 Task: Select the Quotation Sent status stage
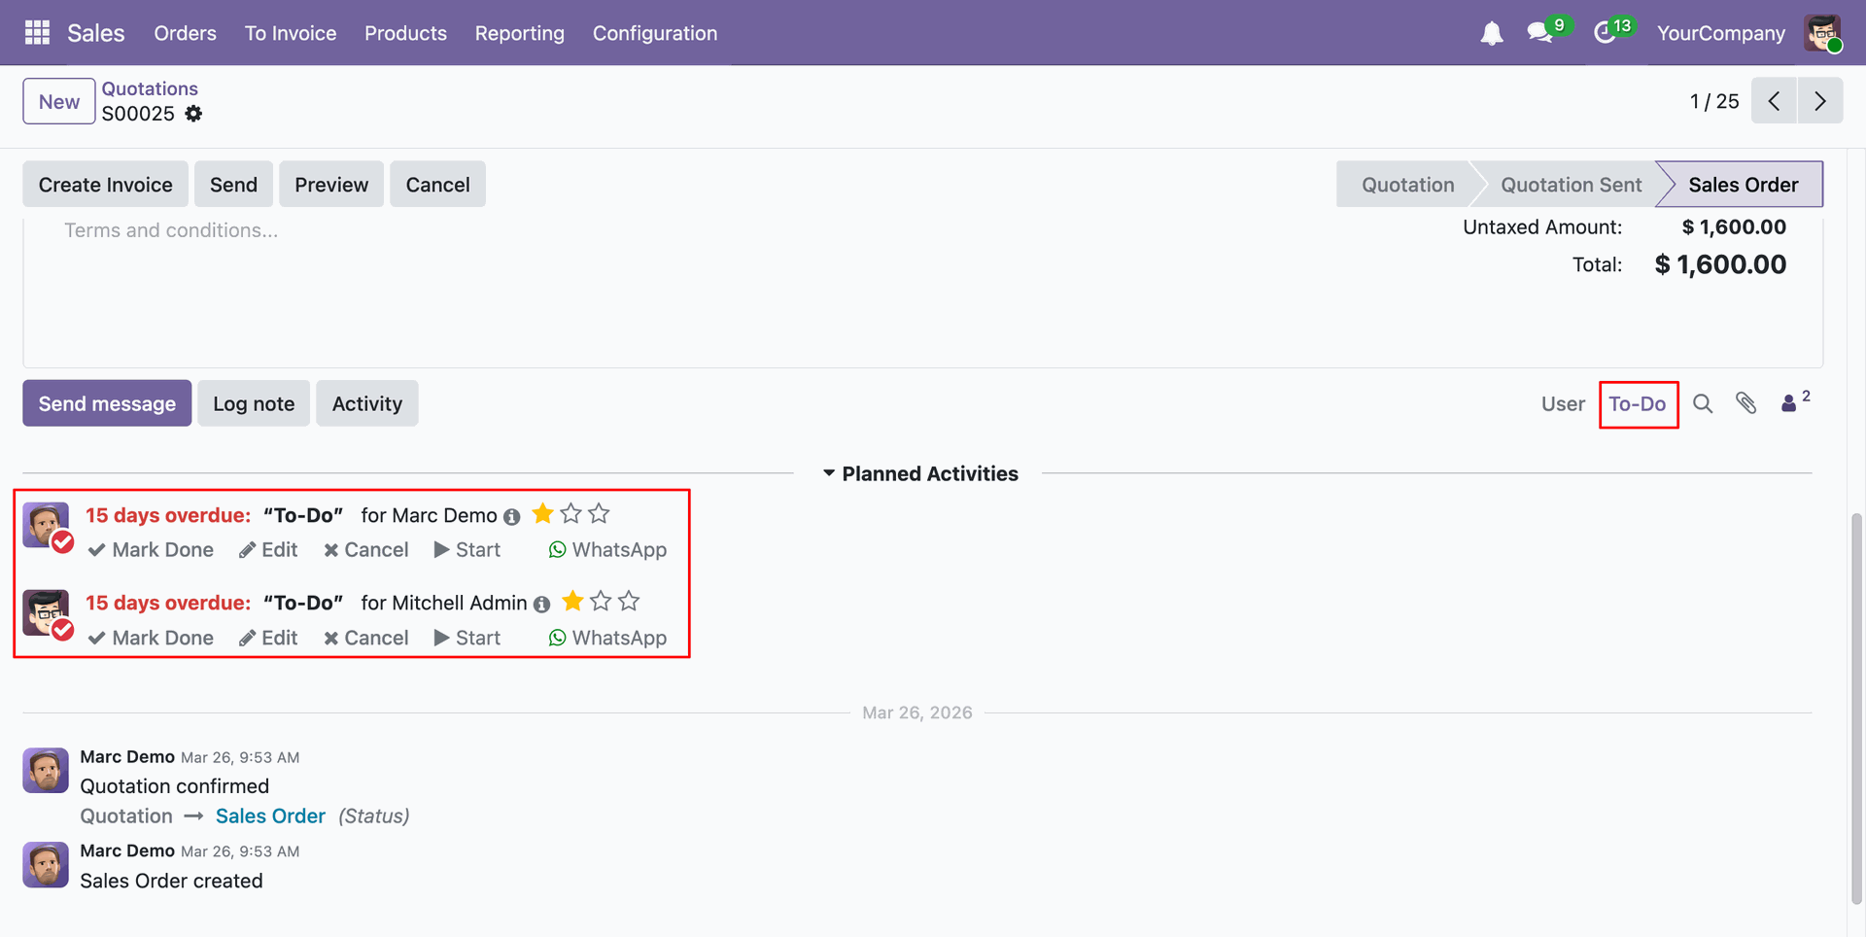tap(1571, 185)
